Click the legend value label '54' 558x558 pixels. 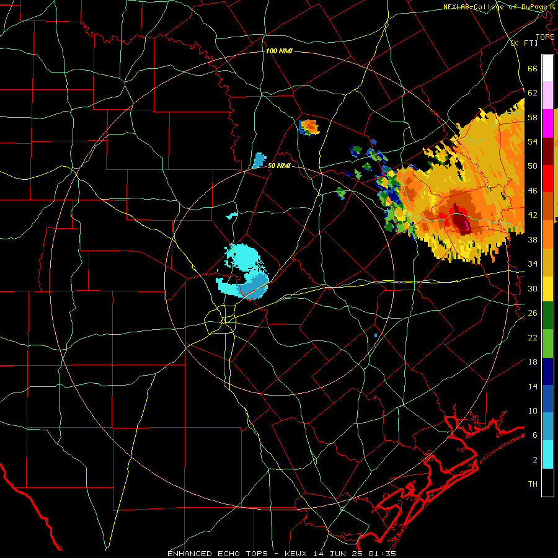click(533, 141)
